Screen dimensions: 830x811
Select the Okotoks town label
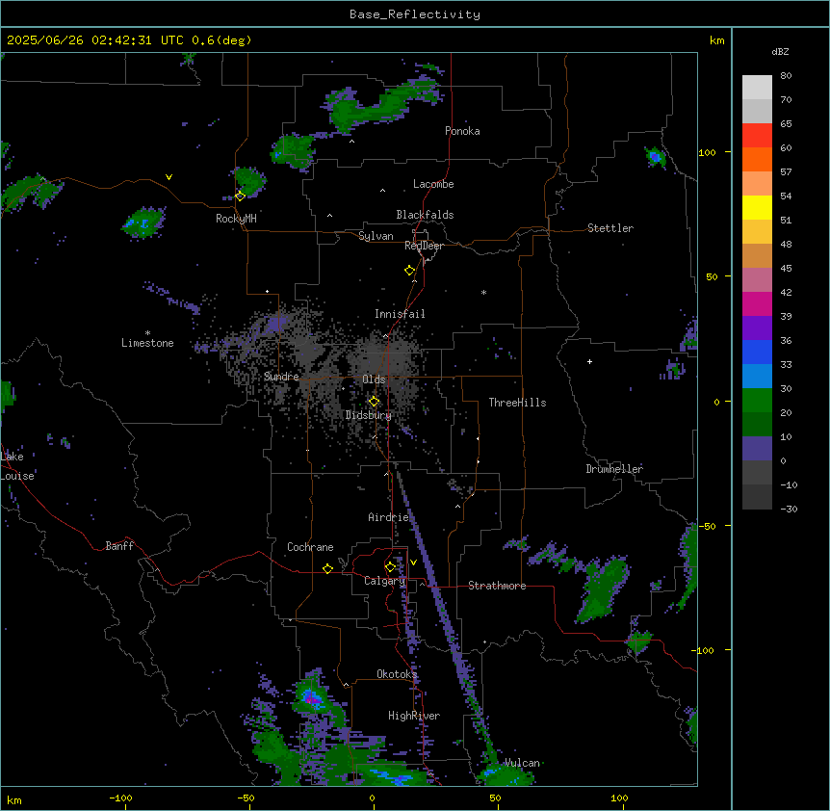(x=397, y=674)
